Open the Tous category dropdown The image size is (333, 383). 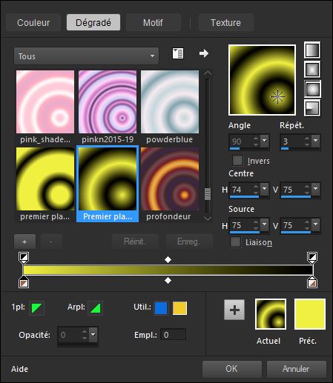pyautogui.click(x=87, y=56)
